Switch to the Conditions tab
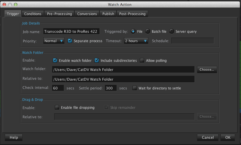This screenshot has width=241, height=145. [x=33, y=14]
